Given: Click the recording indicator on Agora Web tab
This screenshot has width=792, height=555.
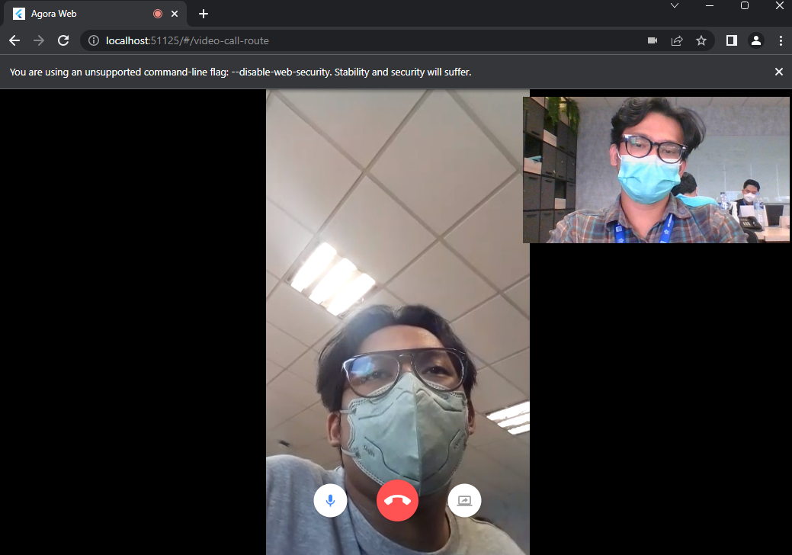Looking at the screenshot, I should tap(158, 13).
